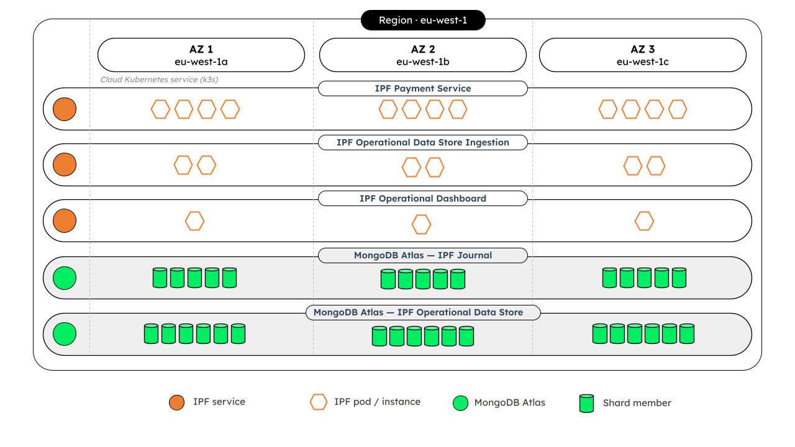
Task: Select last Payment Service pod hexagon in AZ 2
Action: point(458,109)
